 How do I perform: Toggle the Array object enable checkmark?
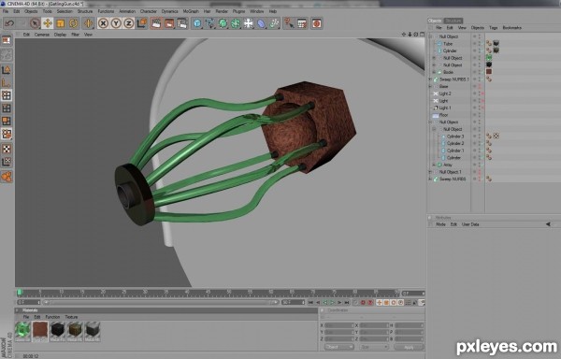point(482,165)
